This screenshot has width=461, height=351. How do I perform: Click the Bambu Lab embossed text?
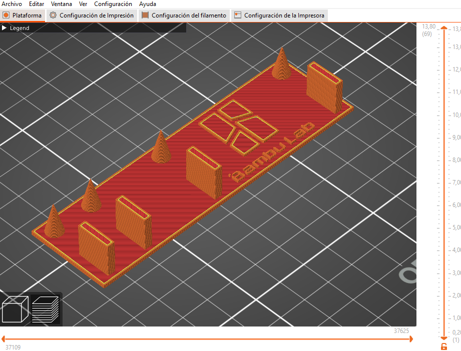point(272,152)
